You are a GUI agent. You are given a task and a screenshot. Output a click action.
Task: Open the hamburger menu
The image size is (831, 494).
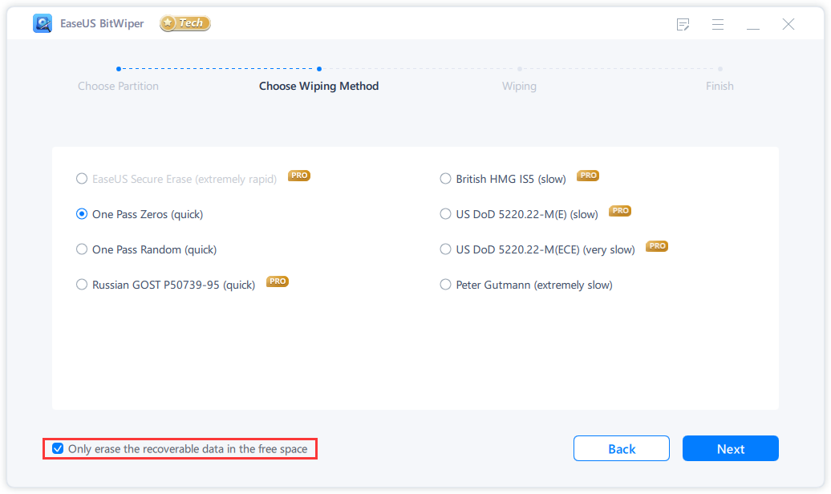tap(718, 24)
